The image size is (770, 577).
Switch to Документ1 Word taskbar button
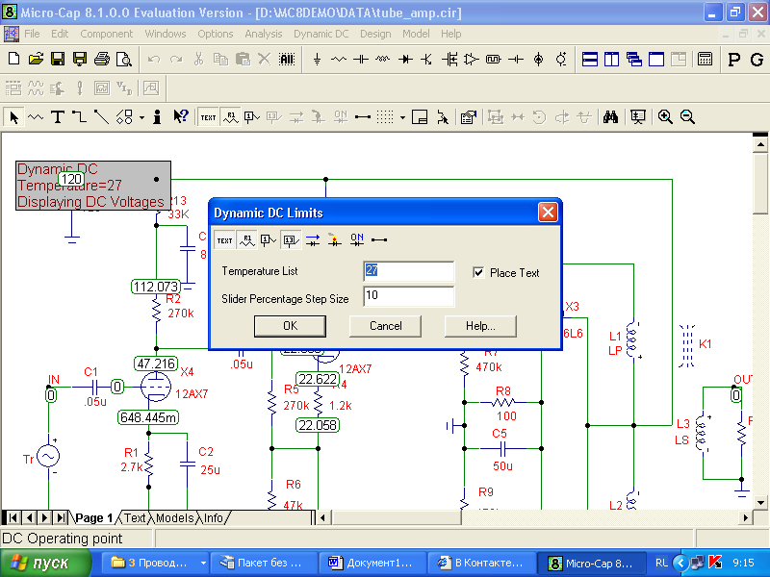click(x=372, y=563)
